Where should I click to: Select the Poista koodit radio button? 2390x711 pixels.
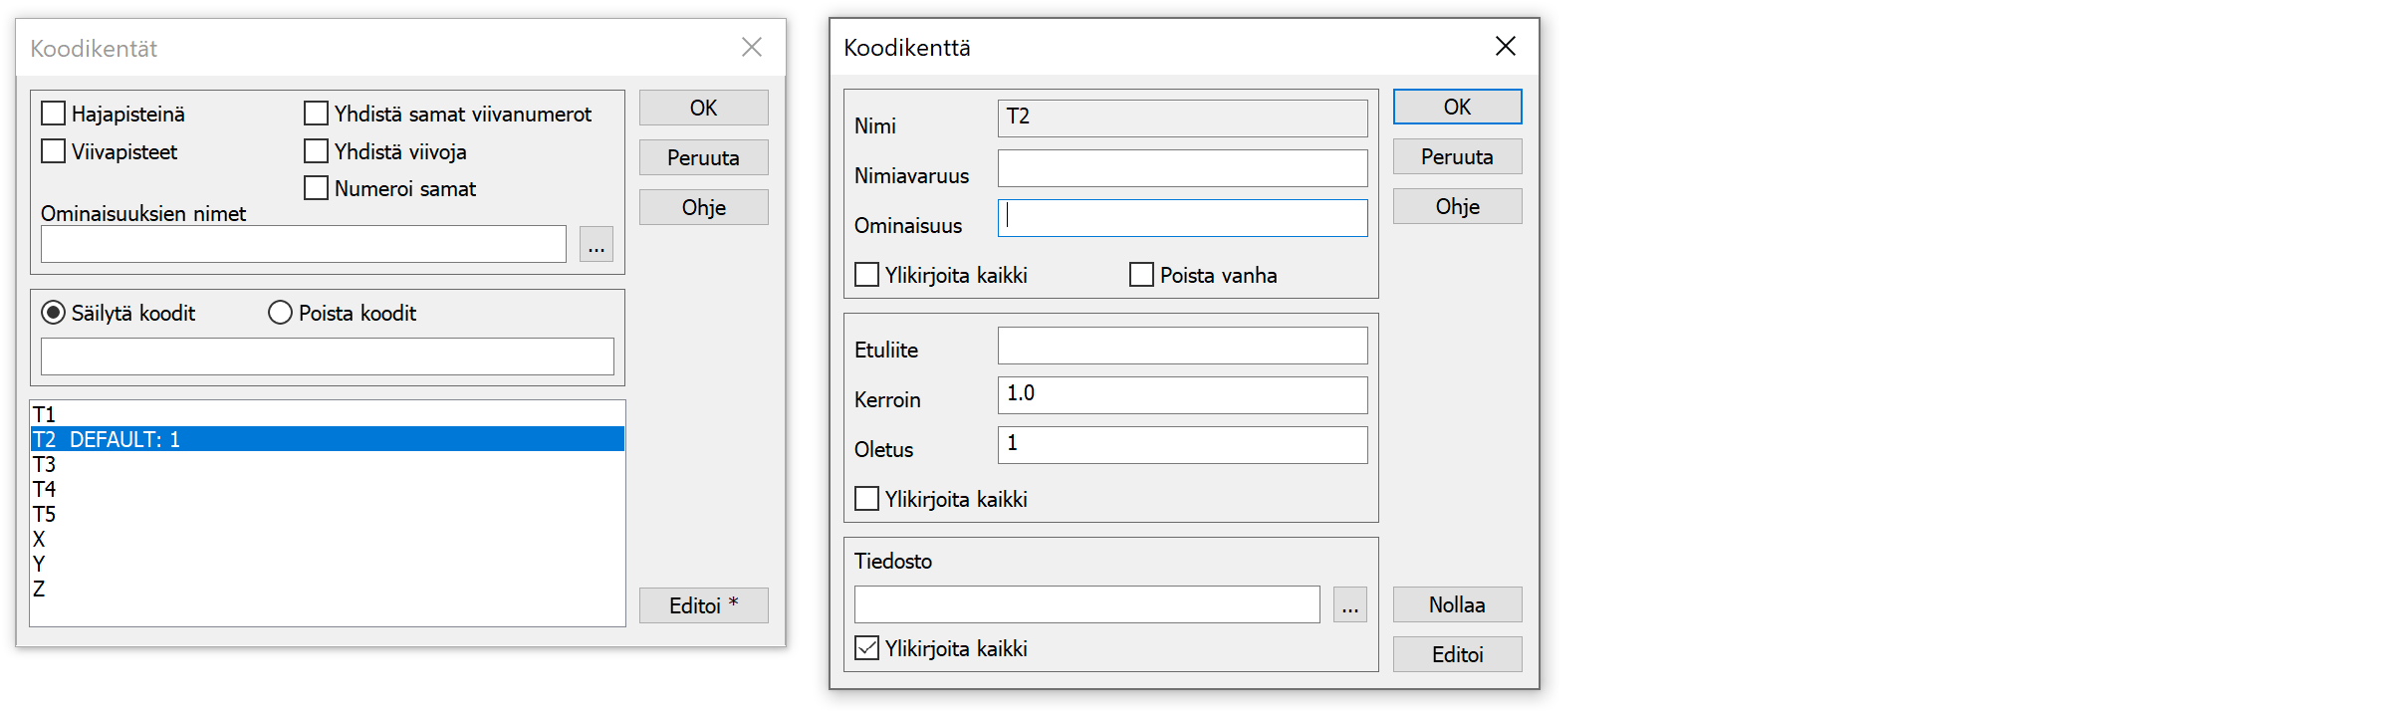coord(281,314)
